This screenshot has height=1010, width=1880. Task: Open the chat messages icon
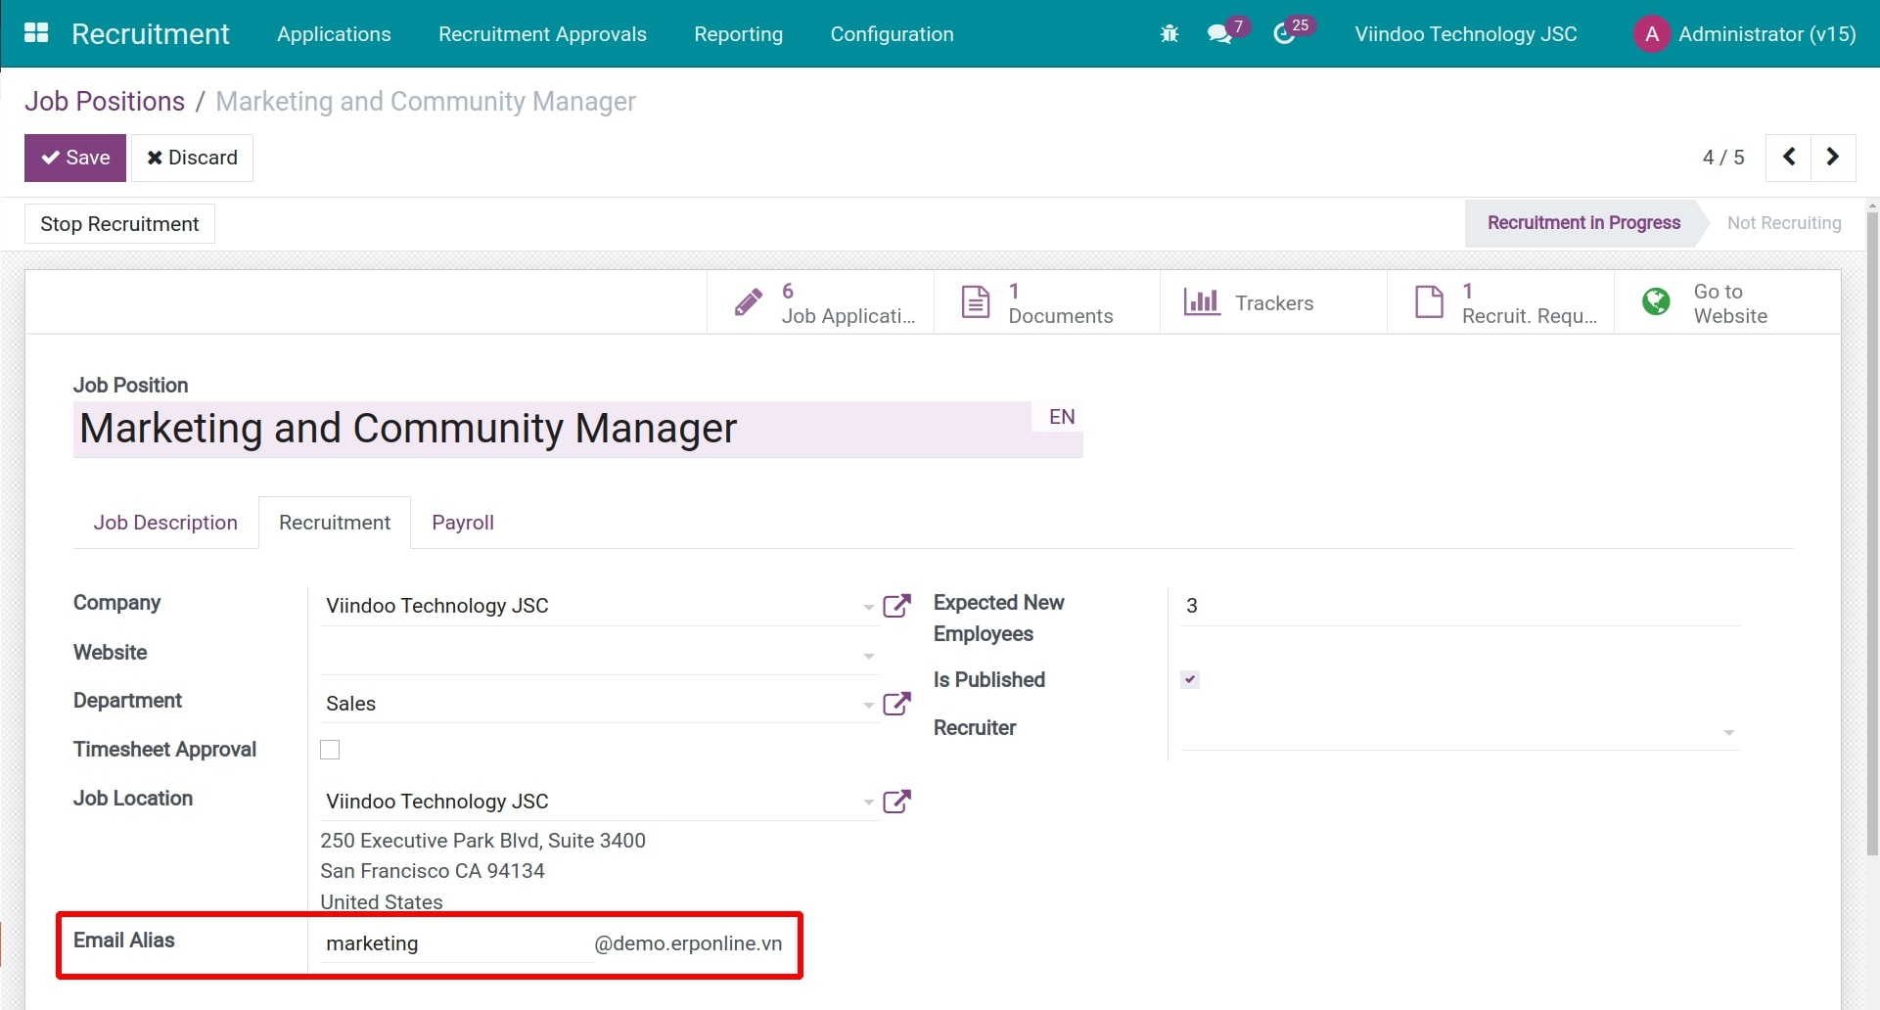pyautogui.click(x=1219, y=34)
